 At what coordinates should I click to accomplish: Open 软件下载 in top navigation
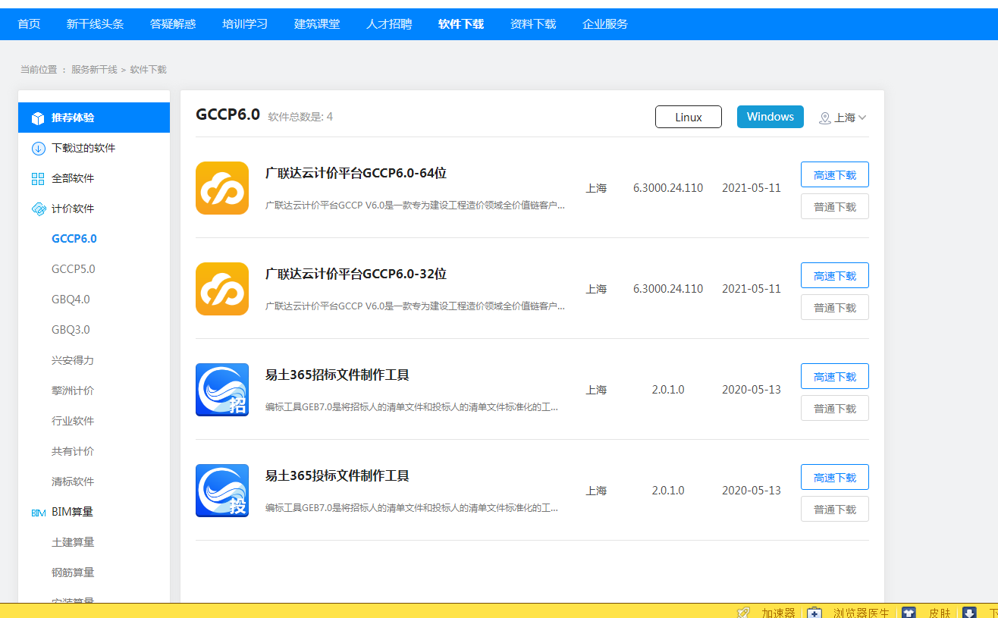pyautogui.click(x=461, y=24)
